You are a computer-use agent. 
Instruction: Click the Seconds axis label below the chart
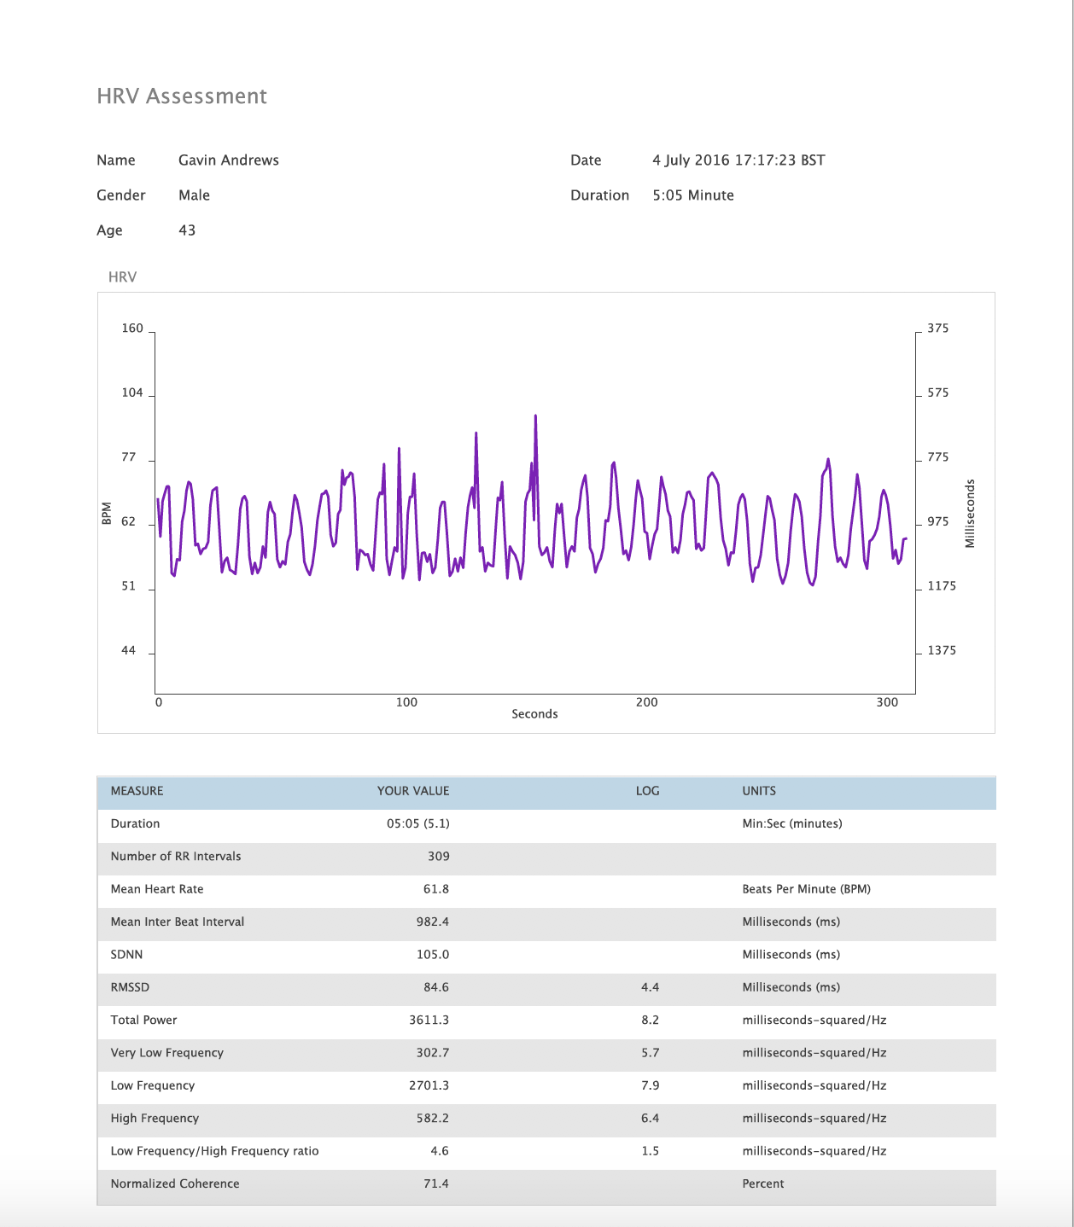point(534,714)
